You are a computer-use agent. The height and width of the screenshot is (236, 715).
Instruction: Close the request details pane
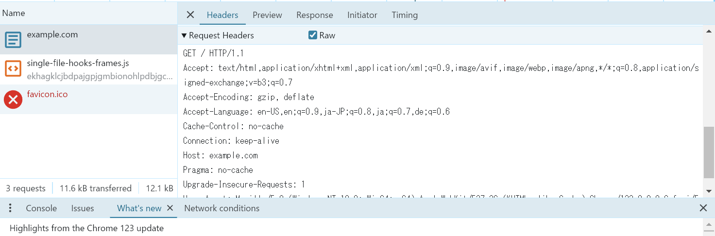190,15
